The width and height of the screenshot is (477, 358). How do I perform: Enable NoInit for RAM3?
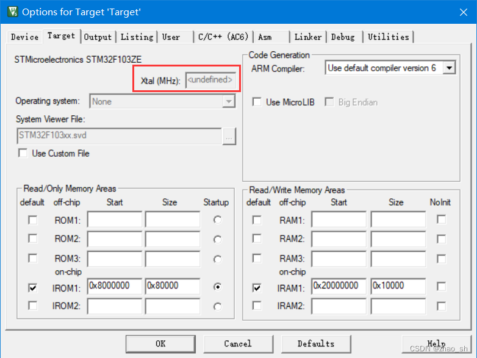442,259
